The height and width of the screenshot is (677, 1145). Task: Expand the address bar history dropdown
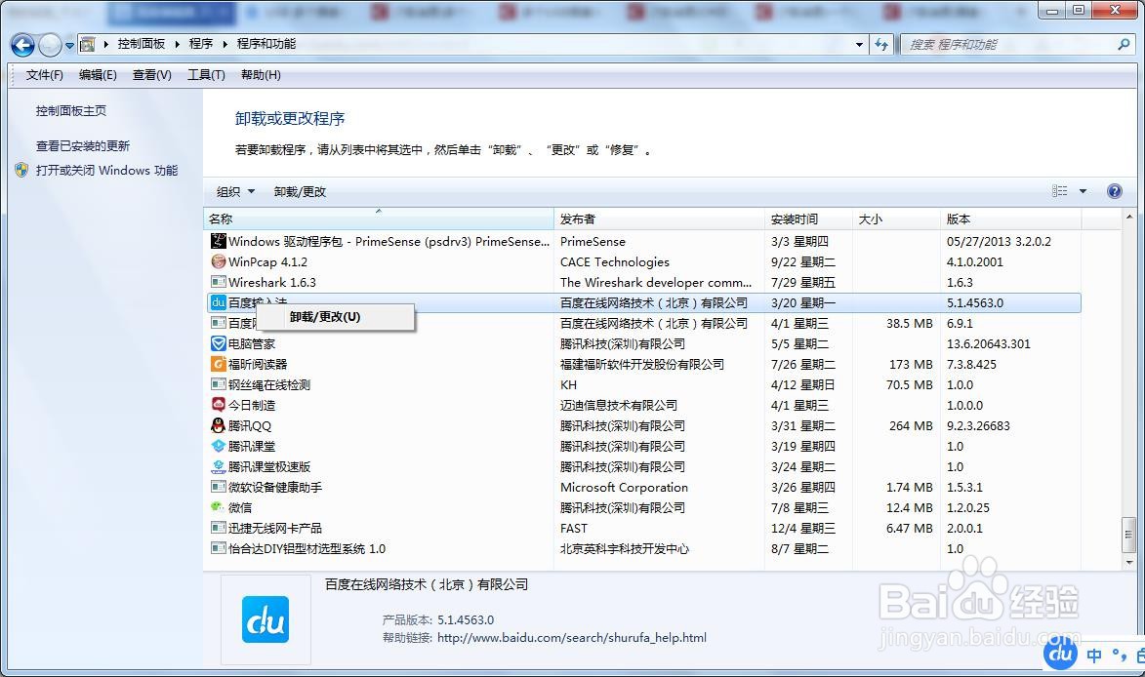(859, 45)
